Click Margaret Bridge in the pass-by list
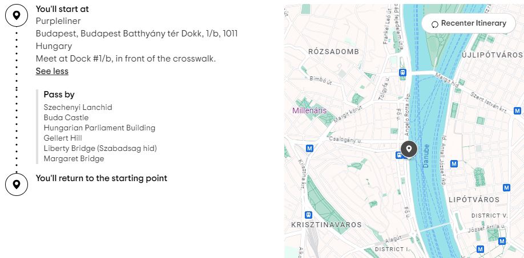 tap(74, 158)
